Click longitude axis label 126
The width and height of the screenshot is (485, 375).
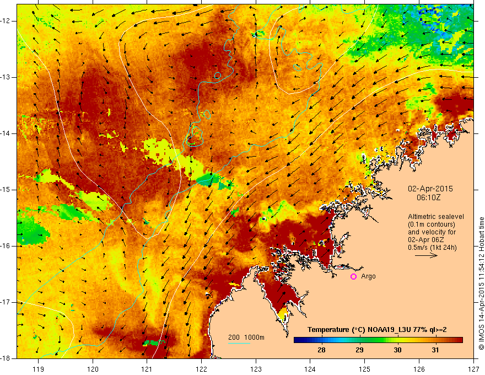tap(419, 369)
